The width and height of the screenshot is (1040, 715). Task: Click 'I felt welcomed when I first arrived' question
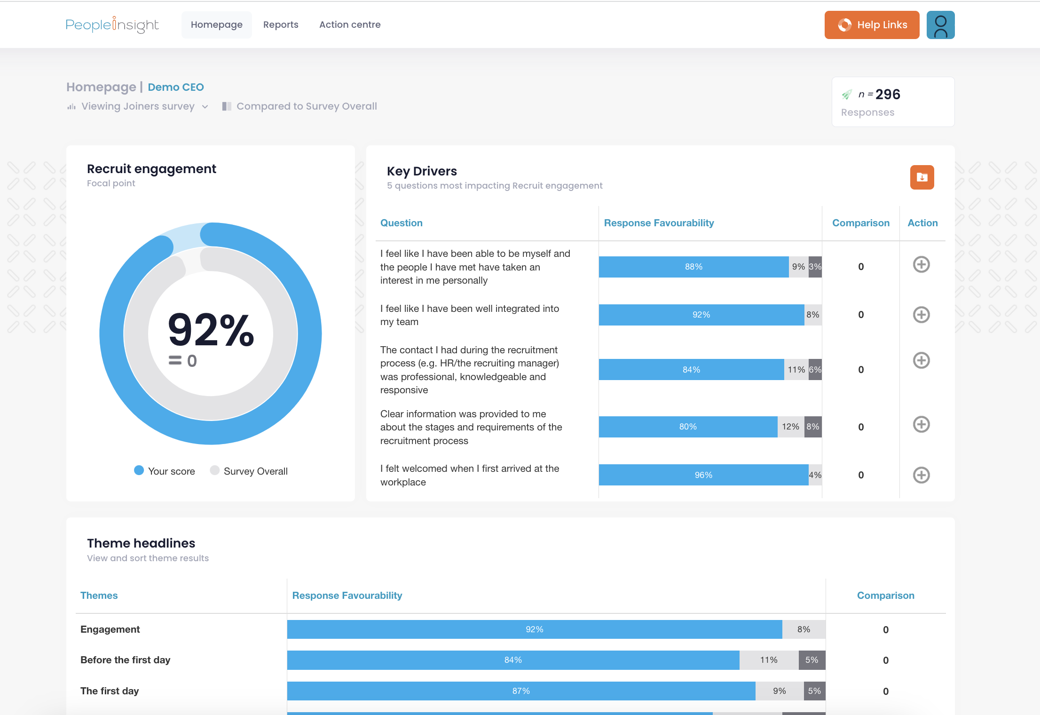(x=470, y=475)
